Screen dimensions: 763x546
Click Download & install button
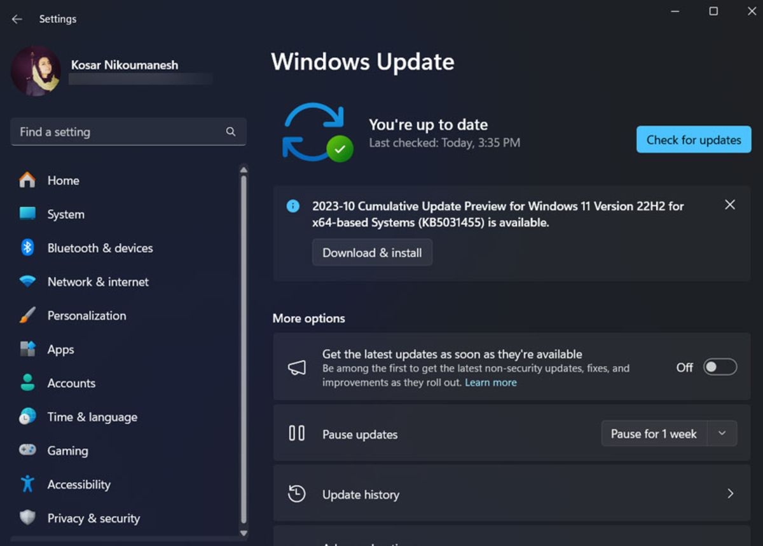click(372, 252)
